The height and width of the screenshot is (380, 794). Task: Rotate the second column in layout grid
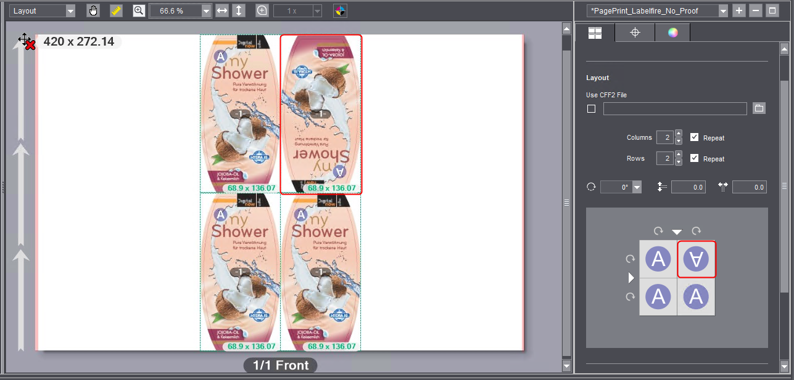[x=697, y=231]
